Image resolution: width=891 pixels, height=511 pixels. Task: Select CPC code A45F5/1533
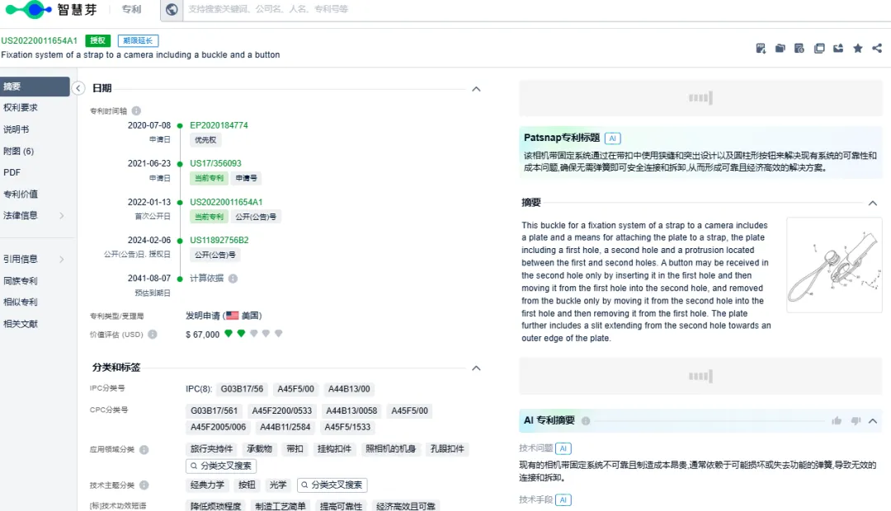tap(347, 428)
